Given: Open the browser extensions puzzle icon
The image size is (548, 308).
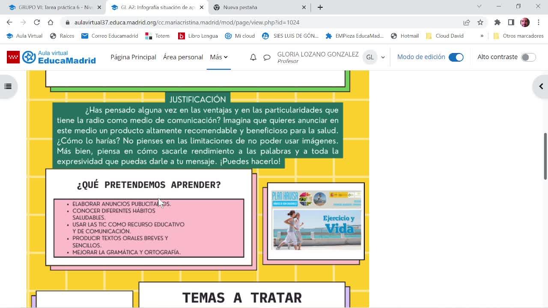Looking at the screenshot, I should (497, 22).
